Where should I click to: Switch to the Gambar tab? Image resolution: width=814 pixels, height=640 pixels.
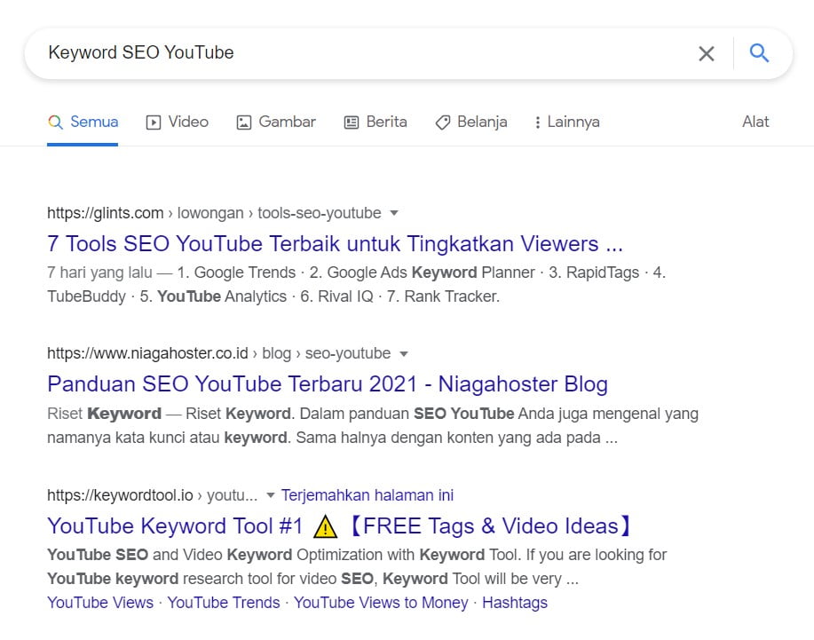276,122
